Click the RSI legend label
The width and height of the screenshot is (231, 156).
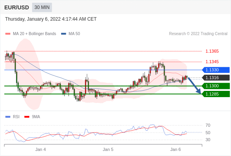(16, 117)
